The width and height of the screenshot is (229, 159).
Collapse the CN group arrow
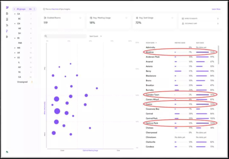click(x=15, y=23)
